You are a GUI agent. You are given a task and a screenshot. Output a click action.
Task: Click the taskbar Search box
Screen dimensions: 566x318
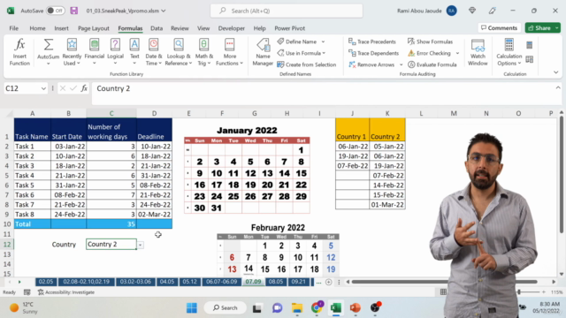(226, 307)
